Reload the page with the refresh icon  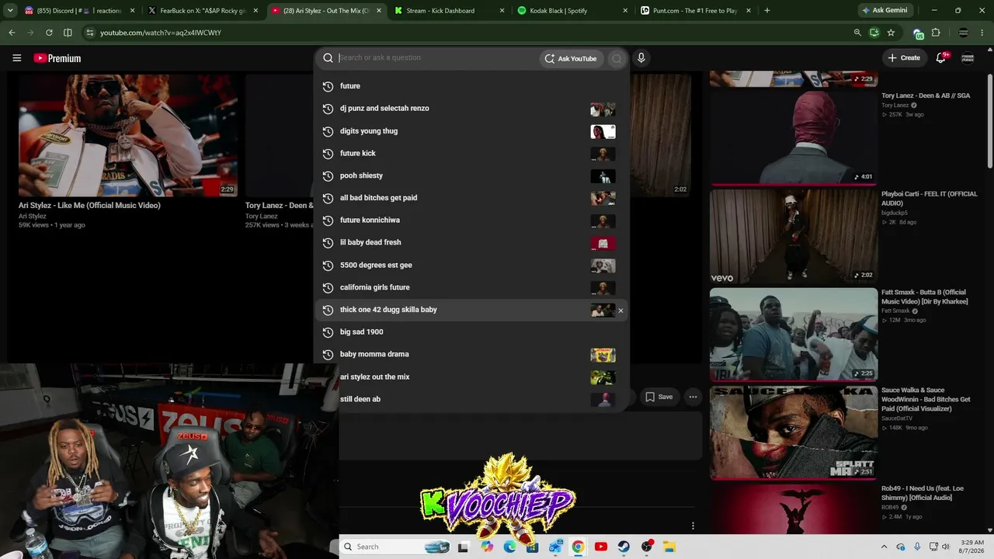pos(49,33)
